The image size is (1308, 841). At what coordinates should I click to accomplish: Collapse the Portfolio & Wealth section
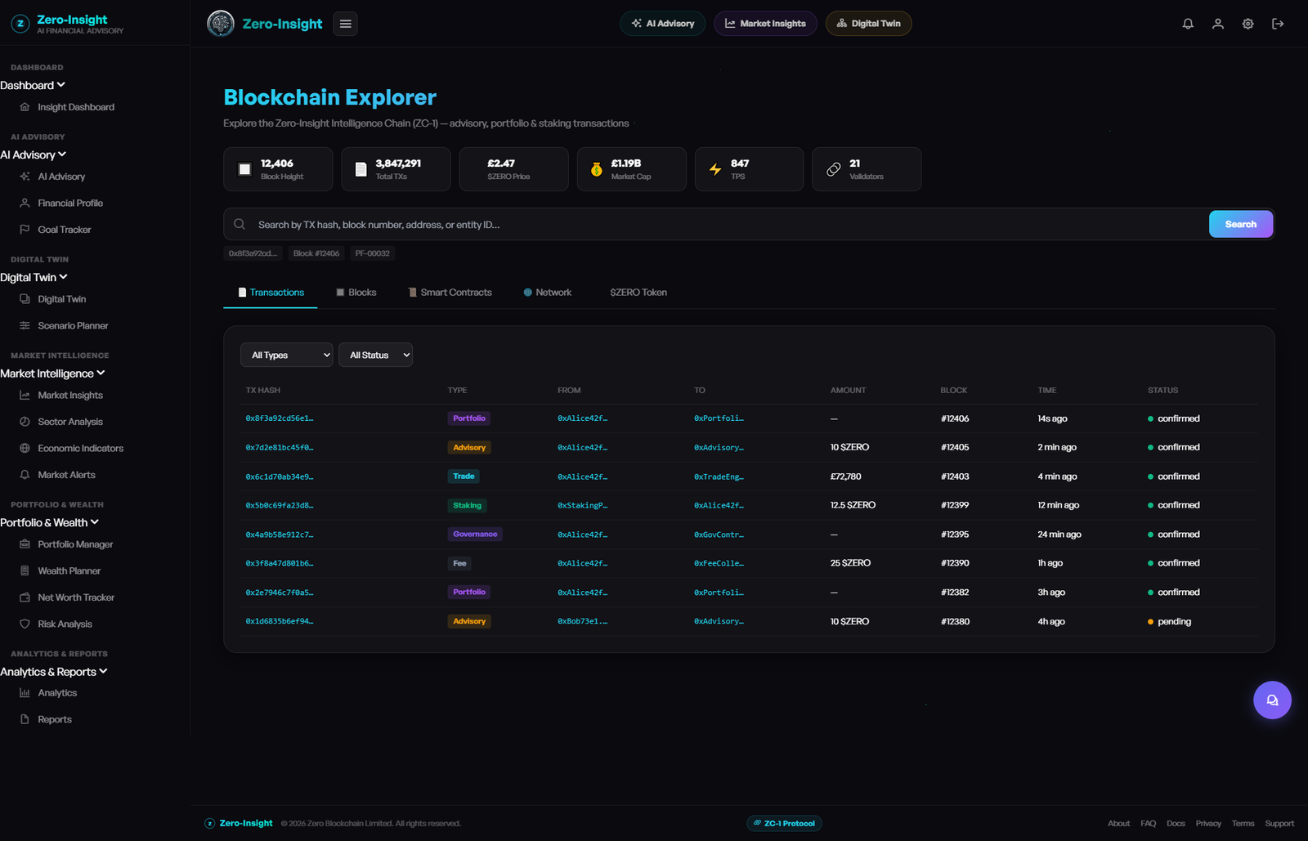pyautogui.click(x=50, y=522)
